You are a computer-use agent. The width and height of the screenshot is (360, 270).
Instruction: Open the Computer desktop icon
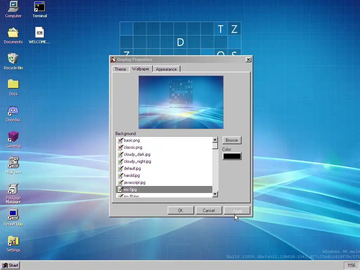(x=13, y=9)
